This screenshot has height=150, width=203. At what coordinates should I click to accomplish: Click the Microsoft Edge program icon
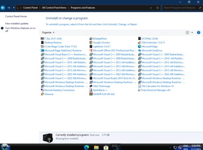pos(139,46)
